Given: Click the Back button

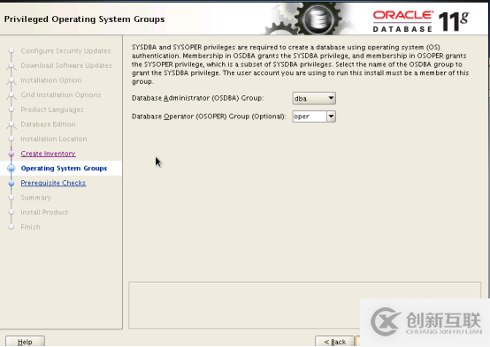Looking at the screenshot, I should tap(334, 342).
